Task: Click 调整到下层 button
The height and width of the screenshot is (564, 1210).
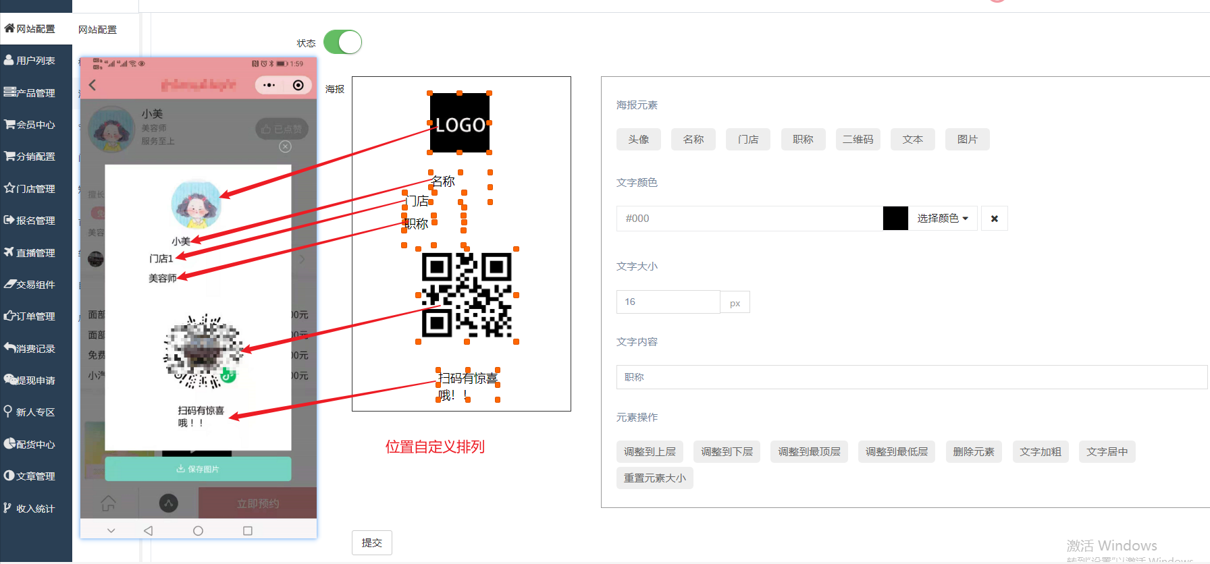Action: (x=727, y=451)
